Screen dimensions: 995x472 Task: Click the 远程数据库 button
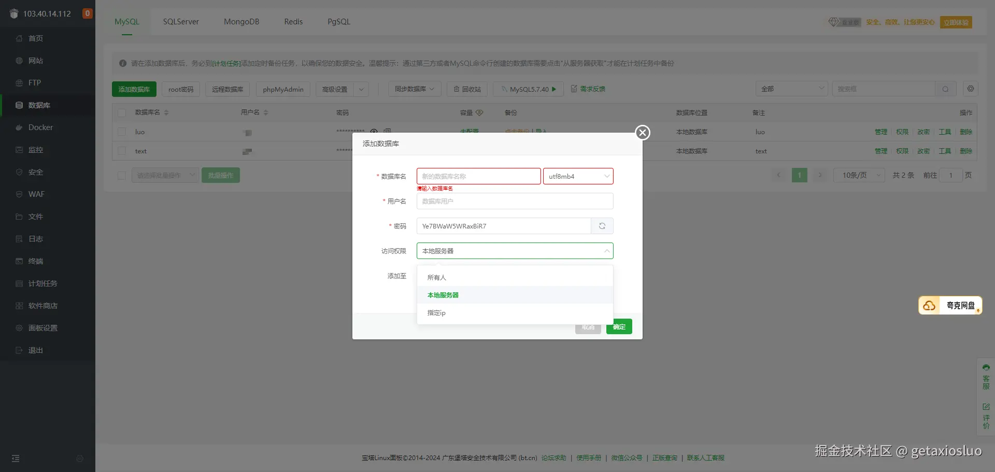[x=228, y=89]
